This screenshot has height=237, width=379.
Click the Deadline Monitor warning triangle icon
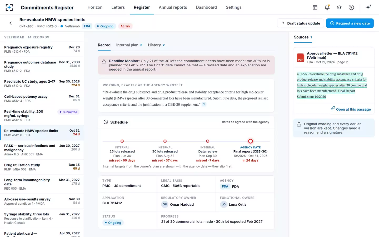pyautogui.click(x=104, y=61)
